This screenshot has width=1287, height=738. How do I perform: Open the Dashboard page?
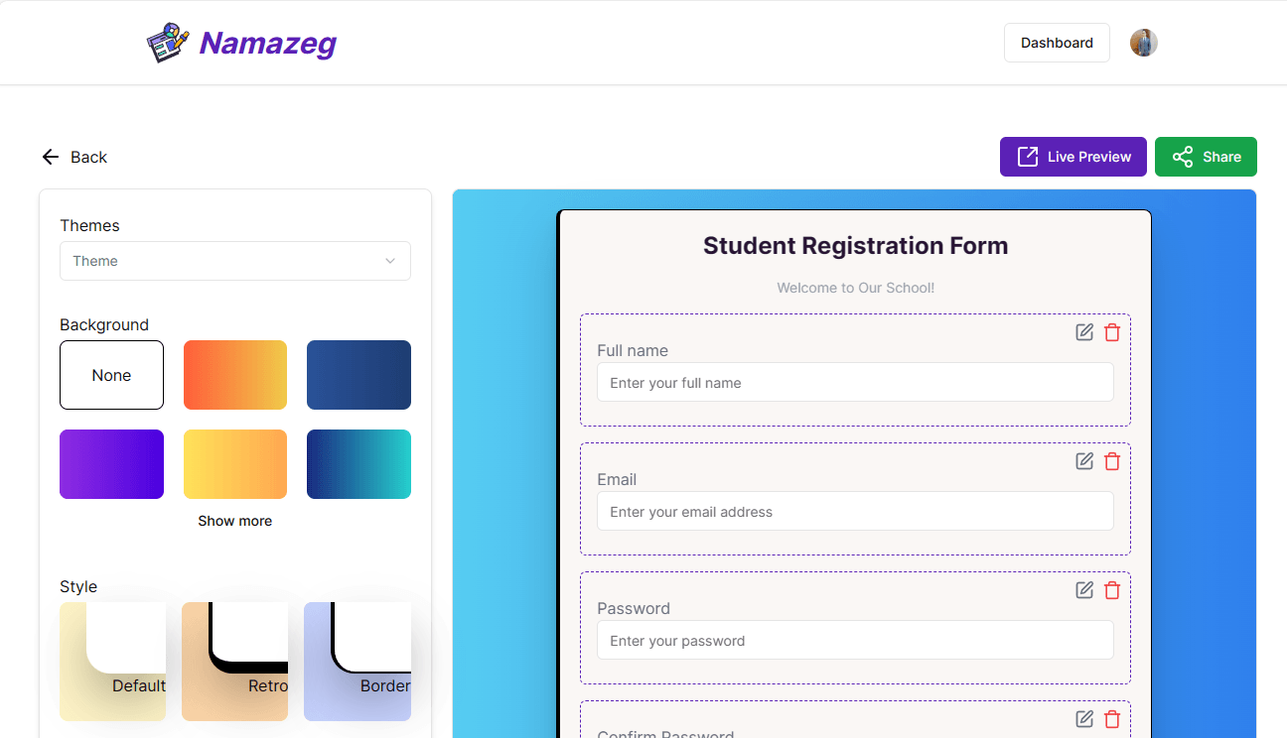(x=1057, y=43)
